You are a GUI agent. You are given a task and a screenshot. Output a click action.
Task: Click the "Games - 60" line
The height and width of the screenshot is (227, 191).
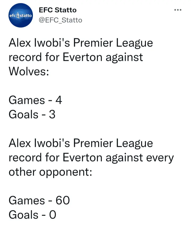coord(39,200)
